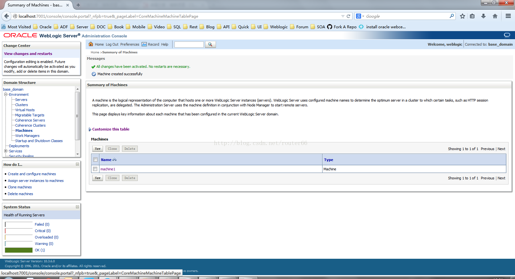Open the console Help link
The image size is (515, 279).
[x=165, y=44]
